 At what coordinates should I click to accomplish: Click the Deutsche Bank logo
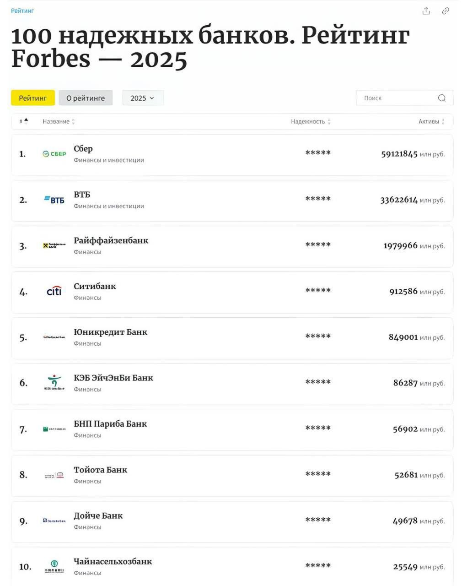(54, 521)
